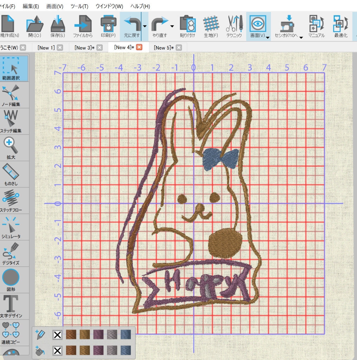Set fill color to none (X box)
357x360 pixels.
click(57, 350)
